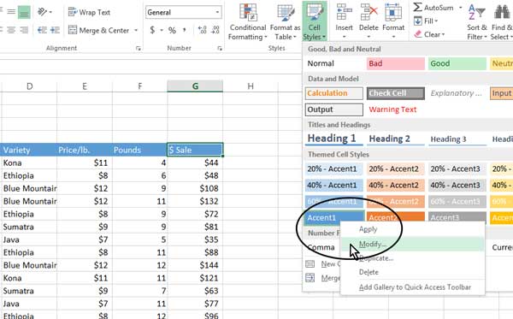
Task: Click the Clear eraser icon
Action: [x=418, y=34]
